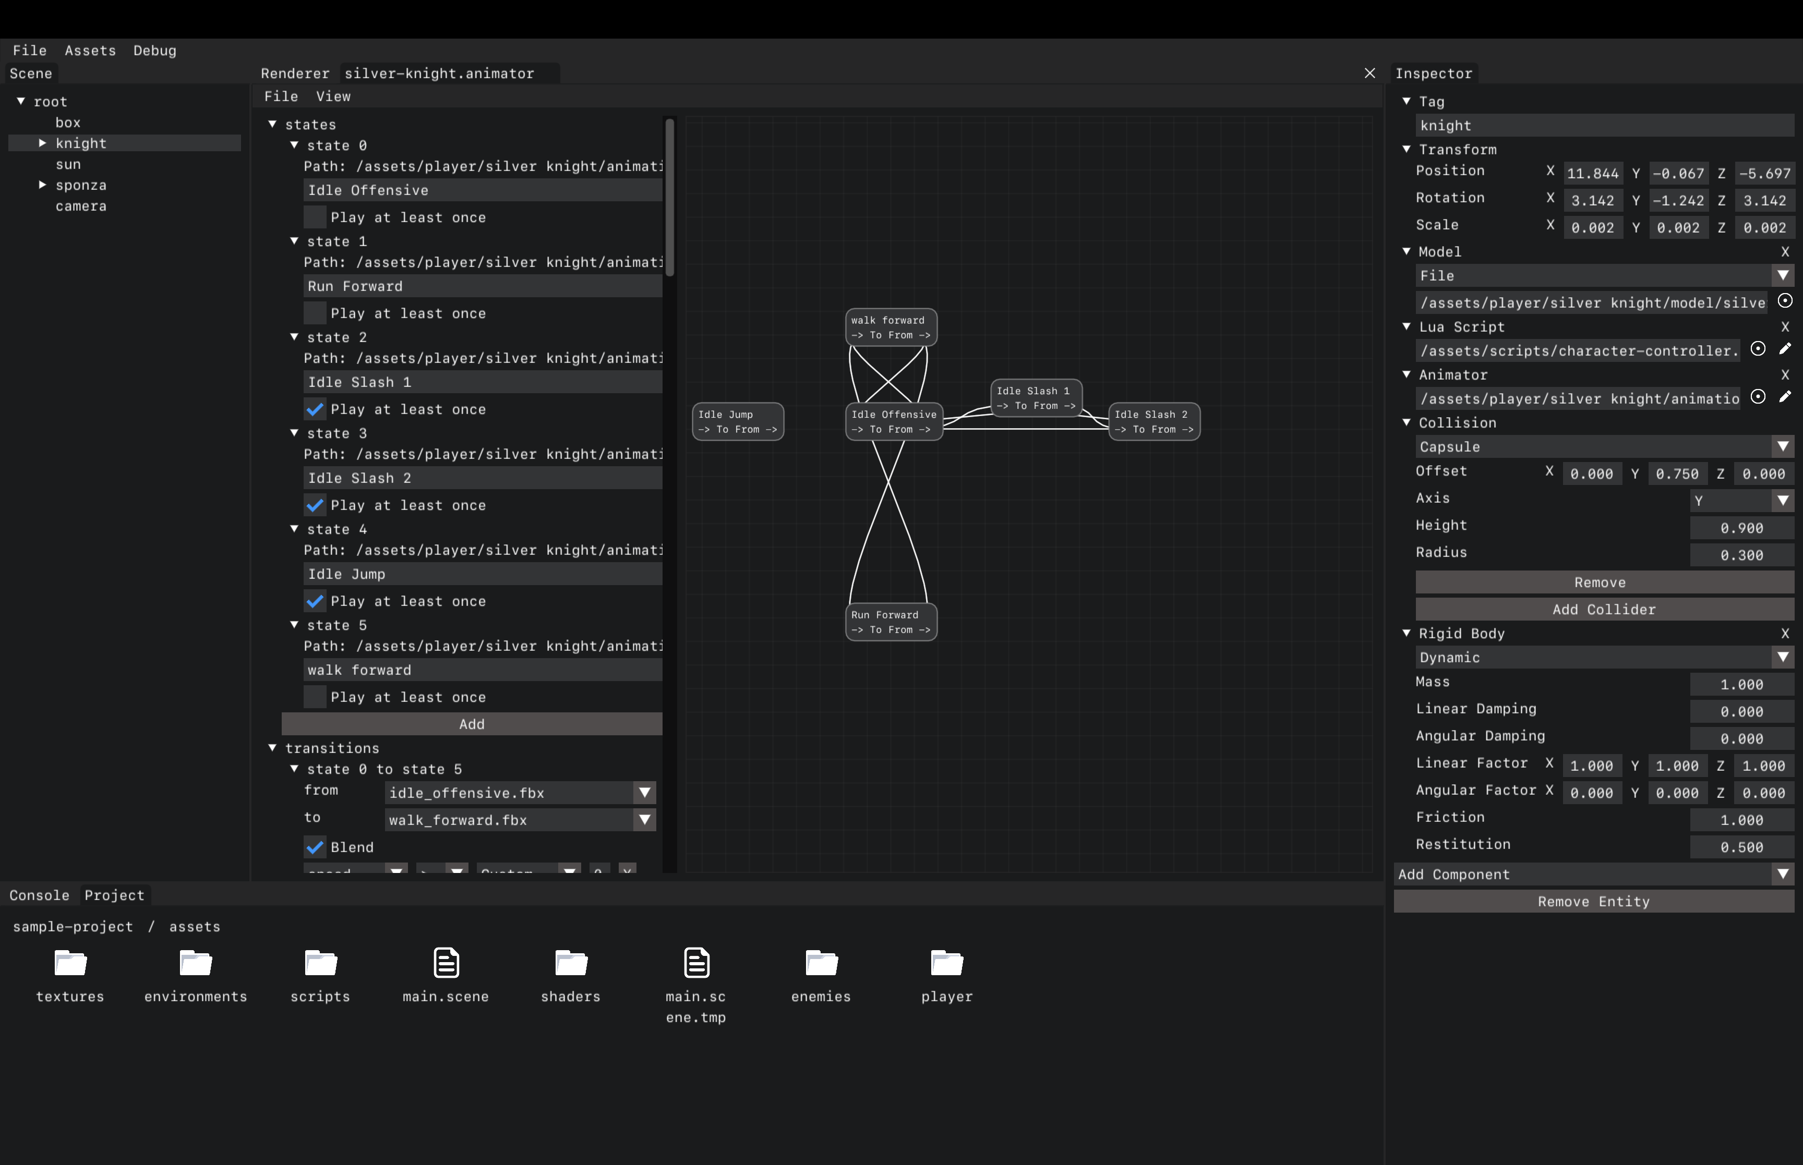
Task: Click the Lua Script edit pencil icon
Action: pos(1785,349)
